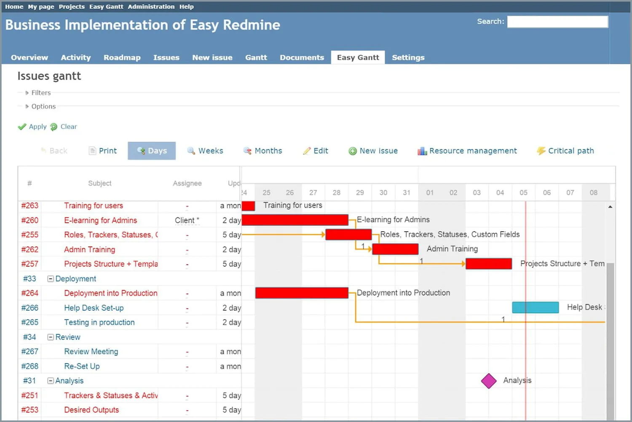Apply the current filter settings
Image resolution: width=632 pixels, height=422 pixels.
point(37,126)
